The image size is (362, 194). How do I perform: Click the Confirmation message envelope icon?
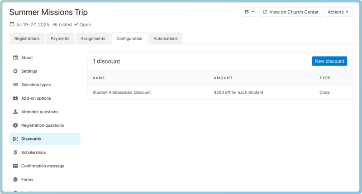coord(15,166)
